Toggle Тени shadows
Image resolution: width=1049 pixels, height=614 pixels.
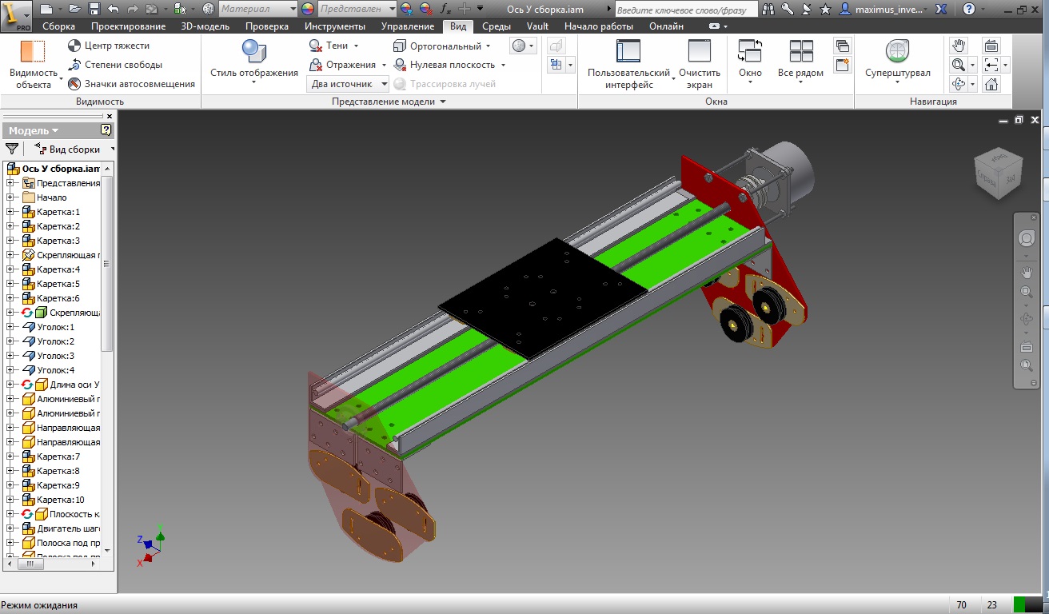point(333,46)
